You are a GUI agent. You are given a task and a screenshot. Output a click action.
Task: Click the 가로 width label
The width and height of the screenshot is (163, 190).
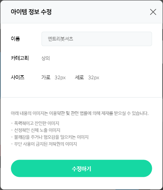[x=46, y=77]
